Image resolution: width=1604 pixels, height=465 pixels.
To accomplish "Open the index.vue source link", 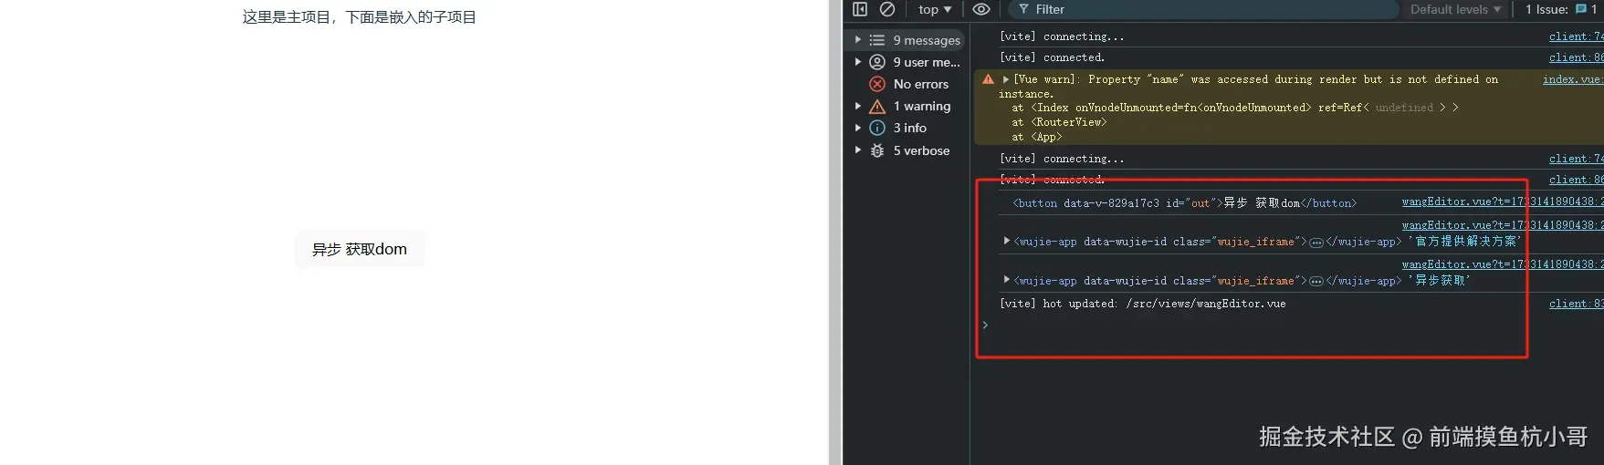I will [1573, 79].
